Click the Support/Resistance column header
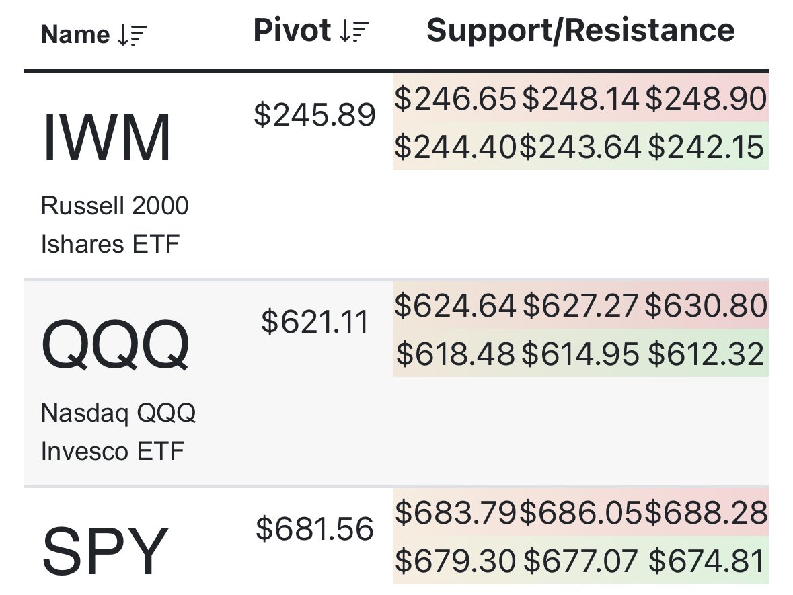This screenshot has width=793, height=595. 580,30
